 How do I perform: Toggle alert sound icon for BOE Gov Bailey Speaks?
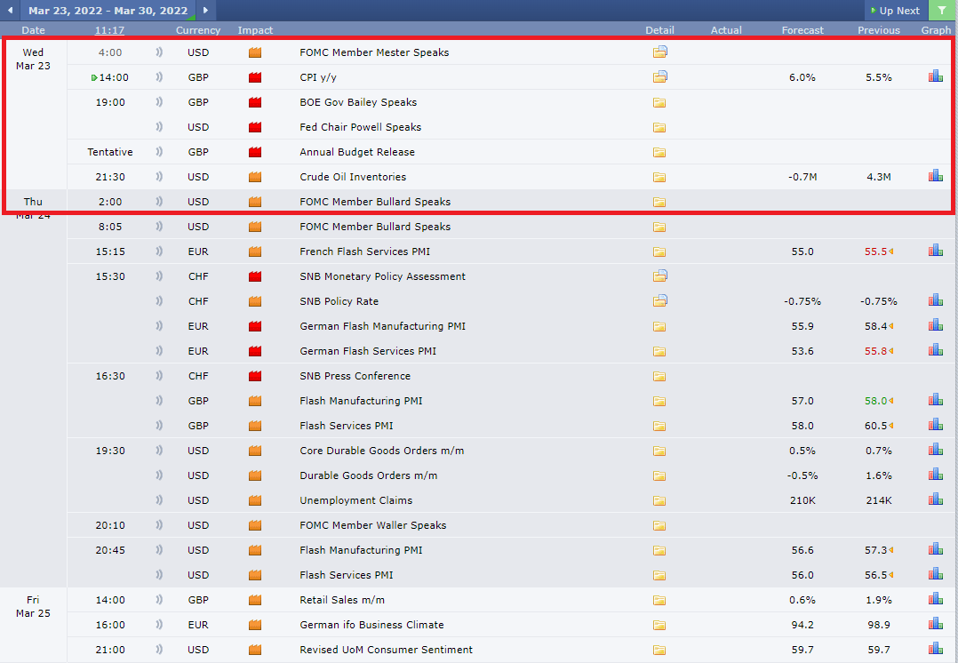pyautogui.click(x=159, y=102)
